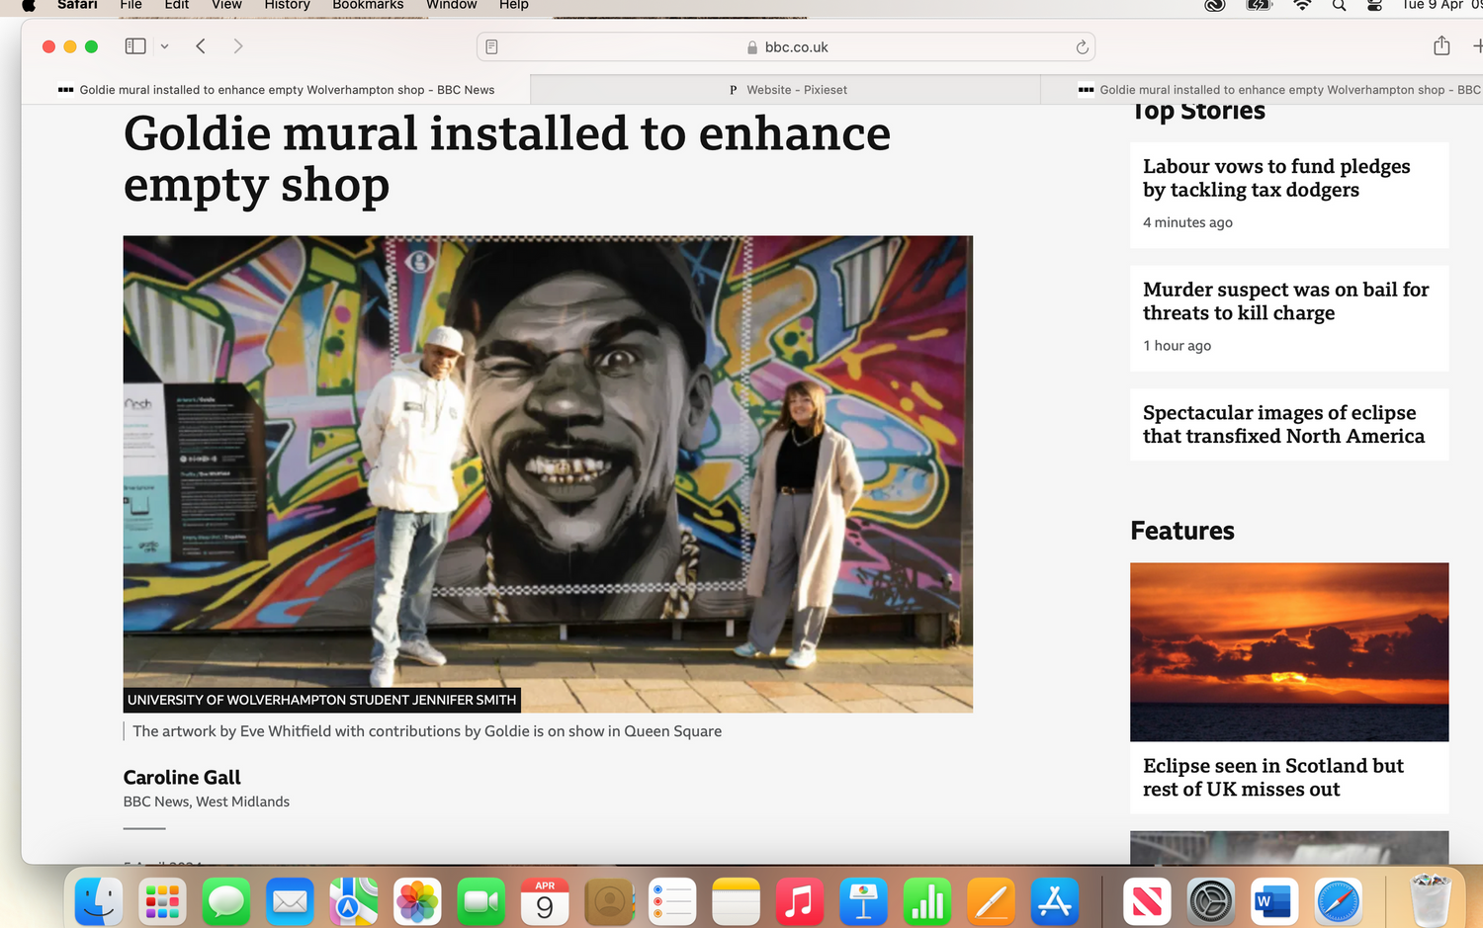Screen dimensions: 1483x928
Task: Open Calendar from the Dock
Action: tap(545, 901)
